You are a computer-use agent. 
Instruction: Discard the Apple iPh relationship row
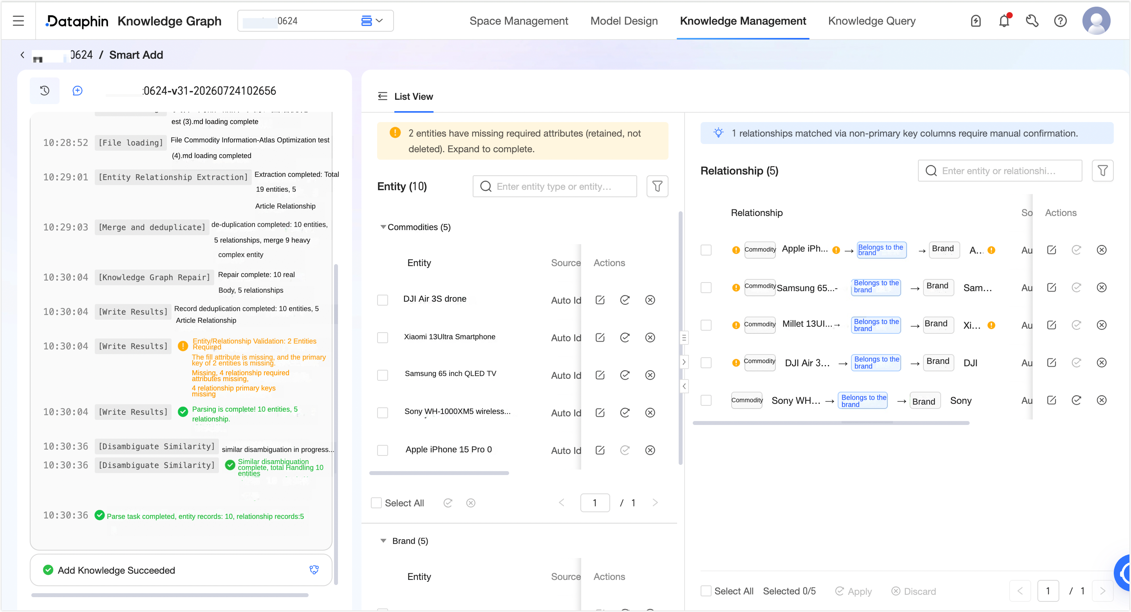point(1102,250)
